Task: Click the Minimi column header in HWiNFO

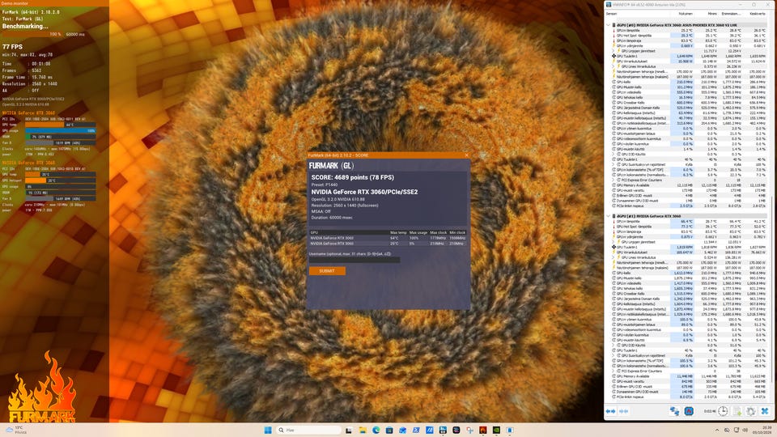Action: (x=711, y=14)
